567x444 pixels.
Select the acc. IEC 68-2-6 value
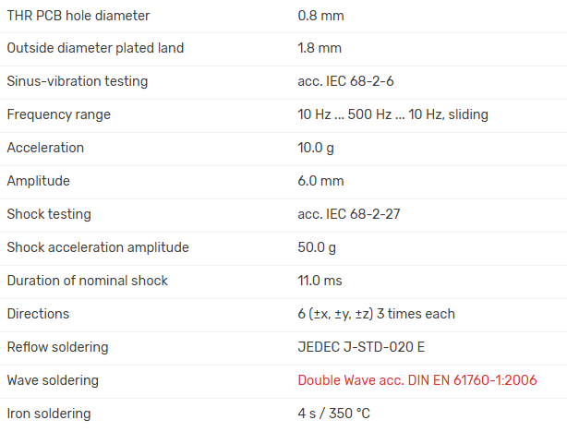click(345, 81)
